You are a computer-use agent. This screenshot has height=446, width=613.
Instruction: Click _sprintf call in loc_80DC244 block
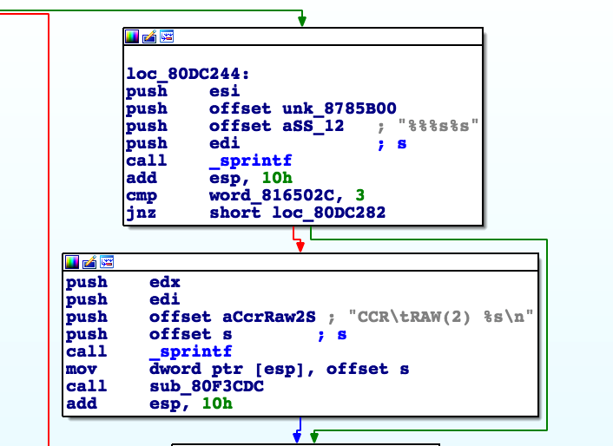[x=251, y=161]
